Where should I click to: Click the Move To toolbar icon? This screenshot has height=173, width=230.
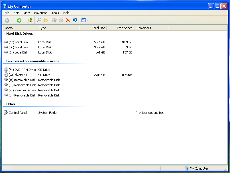point(54,20)
